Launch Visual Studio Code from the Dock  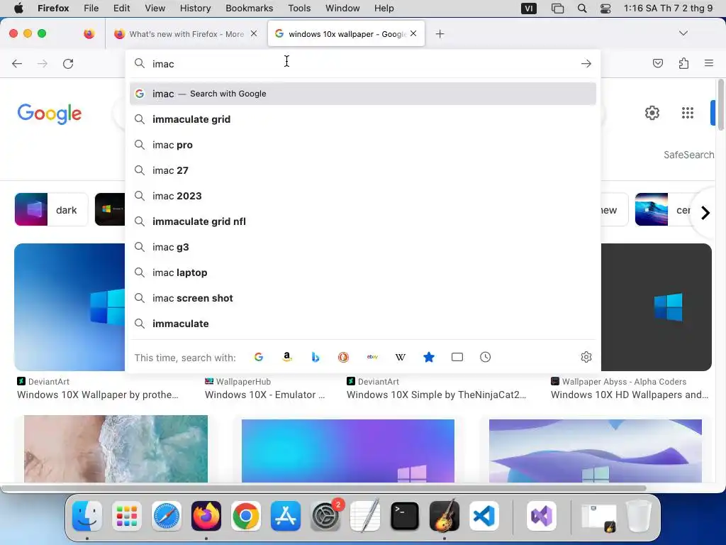[x=484, y=515]
